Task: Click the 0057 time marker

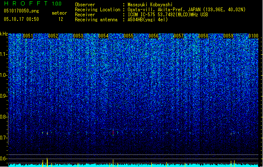Action: click(x=179, y=36)
